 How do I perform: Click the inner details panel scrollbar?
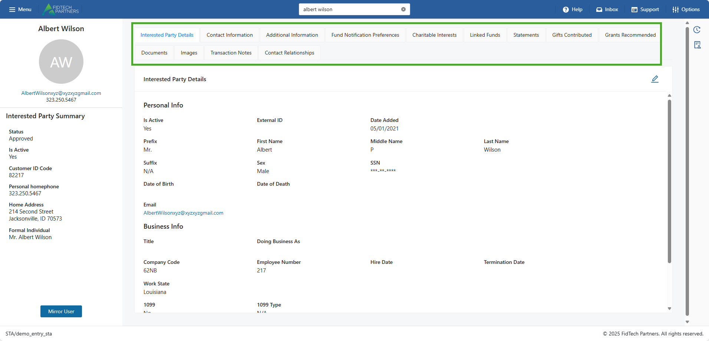(x=669, y=181)
